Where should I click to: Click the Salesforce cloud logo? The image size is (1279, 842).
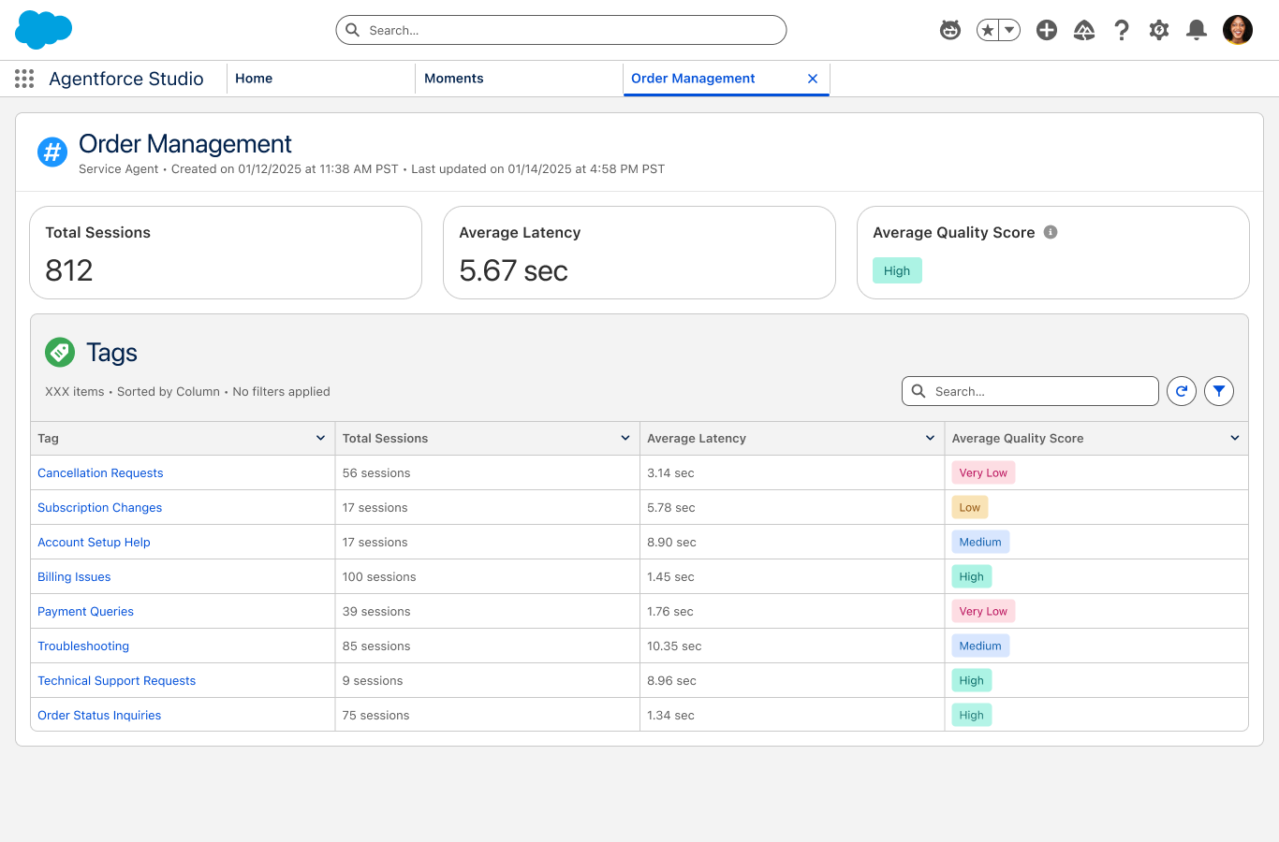pos(43,30)
